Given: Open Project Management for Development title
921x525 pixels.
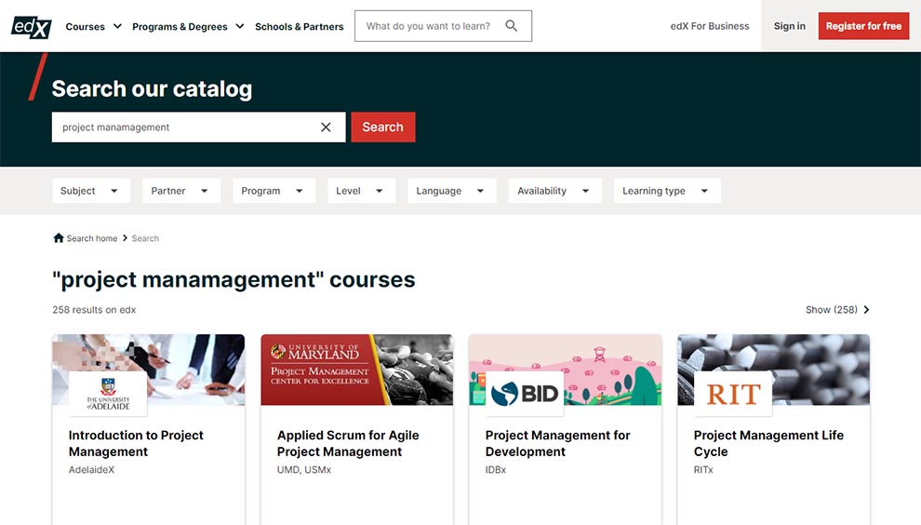Looking at the screenshot, I should click(557, 443).
